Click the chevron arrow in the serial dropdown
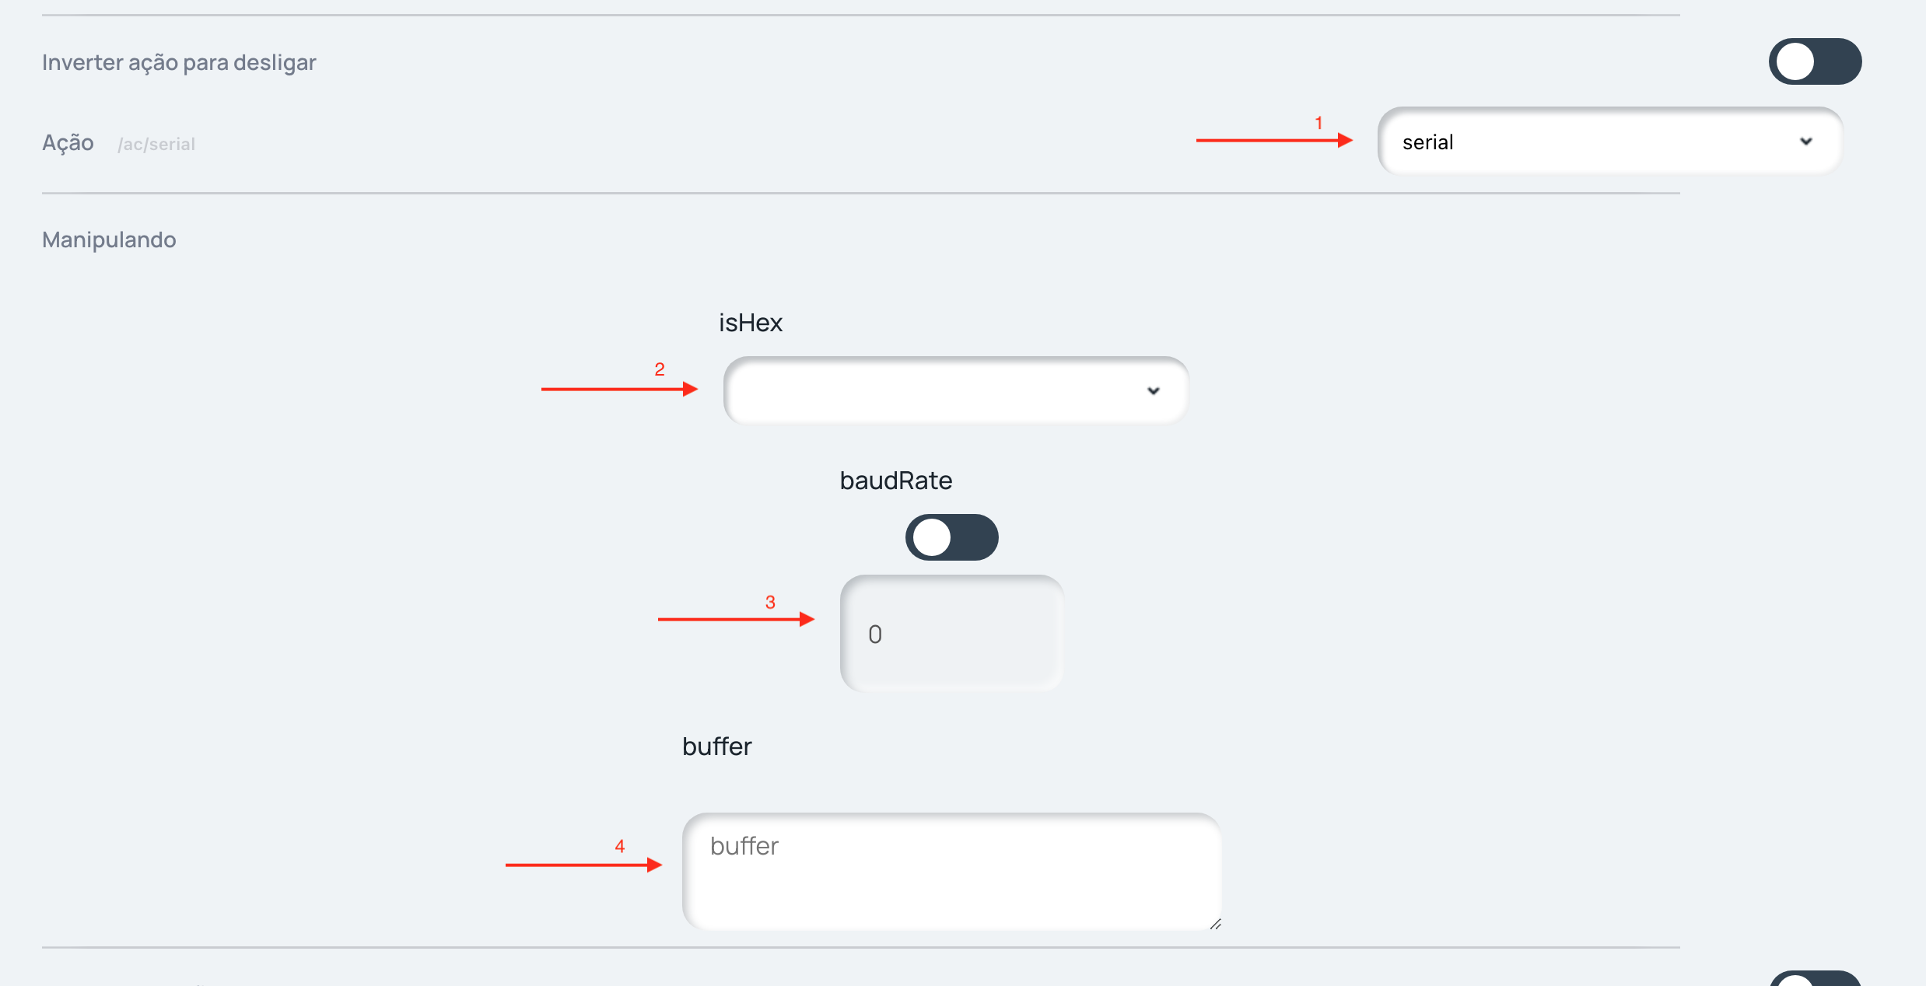 click(1805, 142)
